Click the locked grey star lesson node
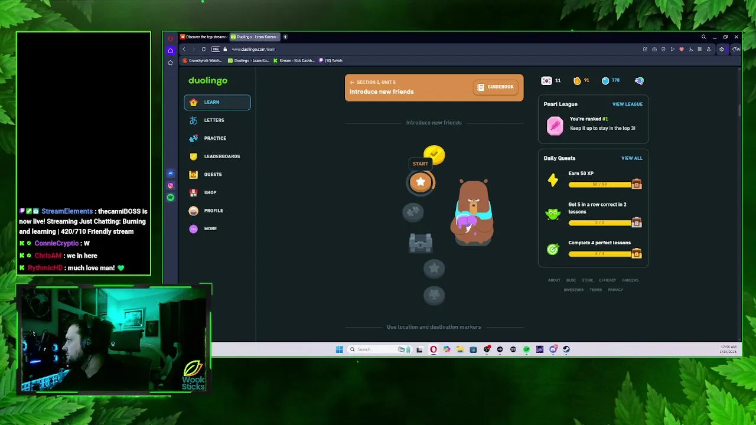The image size is (756, 425). click(434, 269)
